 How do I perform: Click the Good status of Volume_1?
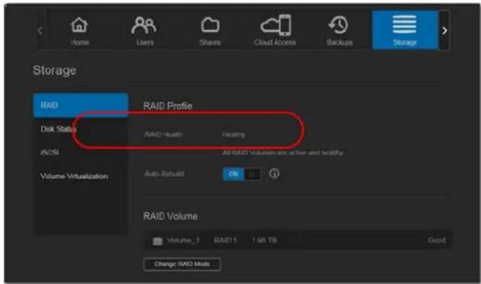point(437,240)
